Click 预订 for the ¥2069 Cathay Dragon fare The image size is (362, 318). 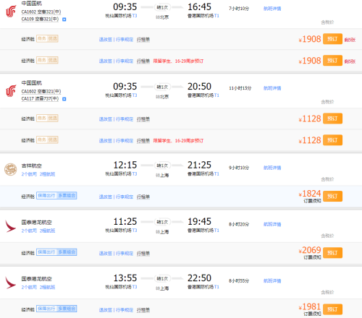coord(332,253)
